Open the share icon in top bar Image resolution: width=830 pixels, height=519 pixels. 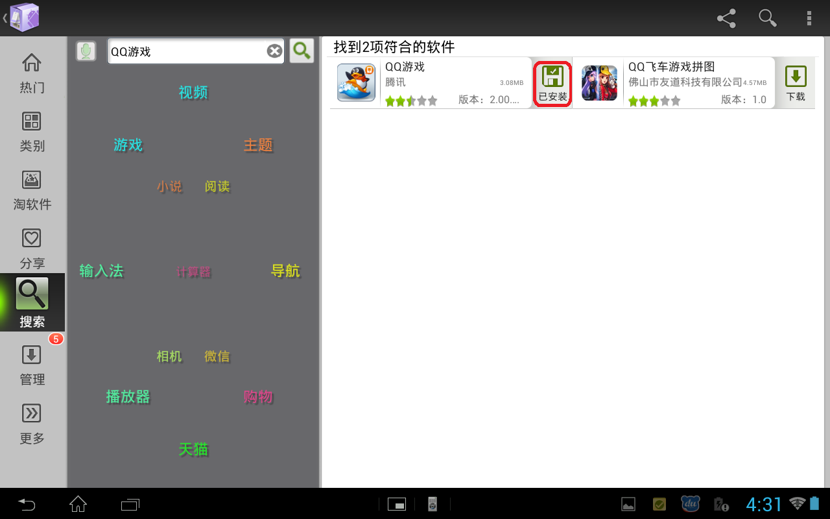(x=726, y=18)
